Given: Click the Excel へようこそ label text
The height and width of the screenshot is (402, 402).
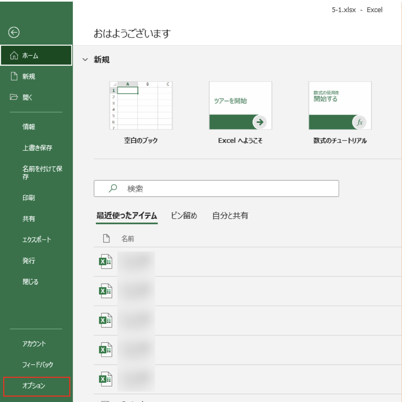Looking at the screenshot, I should coord(240,140).
